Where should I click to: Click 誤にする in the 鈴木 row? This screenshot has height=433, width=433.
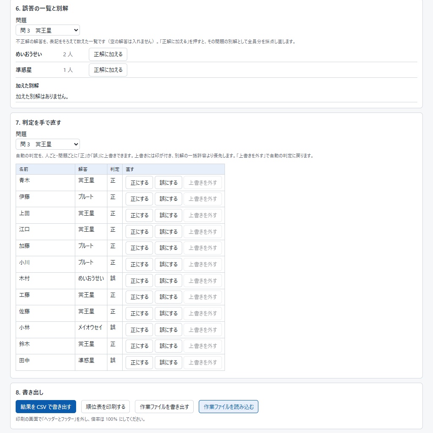(168, 346)
